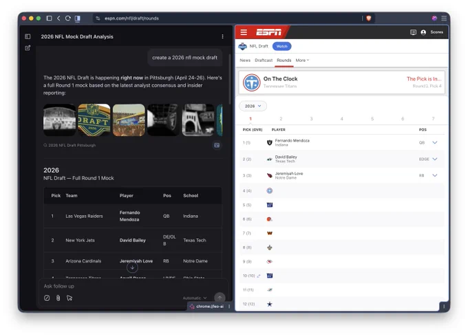Viewport: 468px width, 336px height.
Task: Open the News tab
Action: pos(245,60)
